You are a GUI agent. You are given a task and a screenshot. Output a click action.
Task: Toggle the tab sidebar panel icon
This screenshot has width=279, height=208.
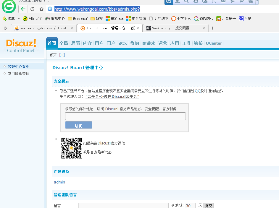pos(5,28)
